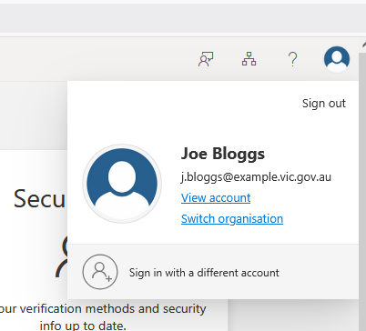Choose Sign in with a different account
Screen dimensions: 366x331
[213, 272]
